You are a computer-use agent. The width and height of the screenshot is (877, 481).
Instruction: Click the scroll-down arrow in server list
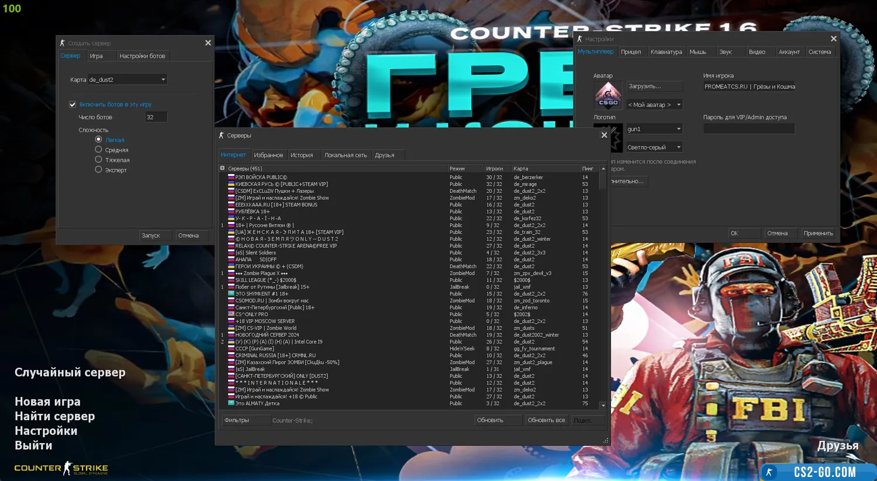pos(603,405)
